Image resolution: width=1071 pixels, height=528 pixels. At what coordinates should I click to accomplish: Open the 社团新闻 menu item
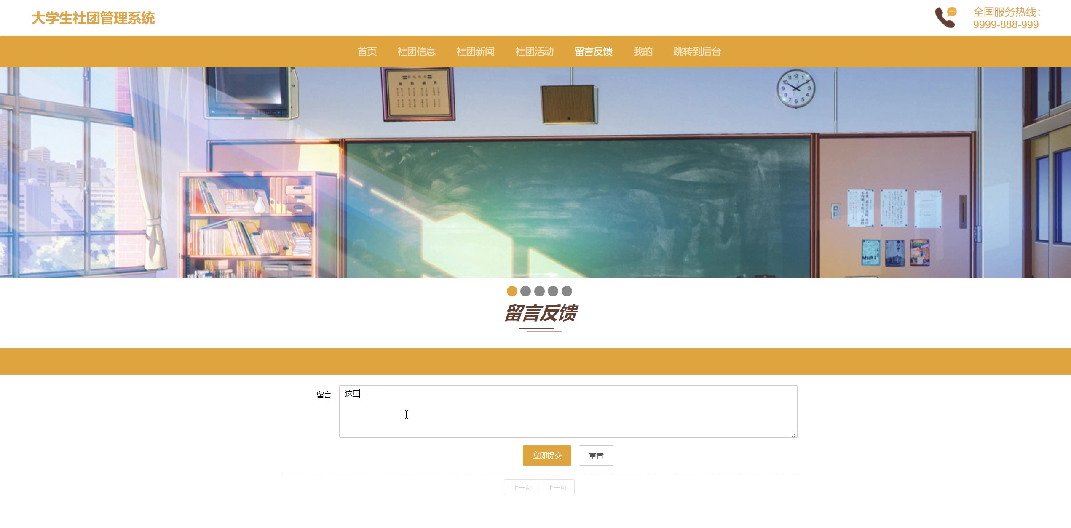click(475, 51)
